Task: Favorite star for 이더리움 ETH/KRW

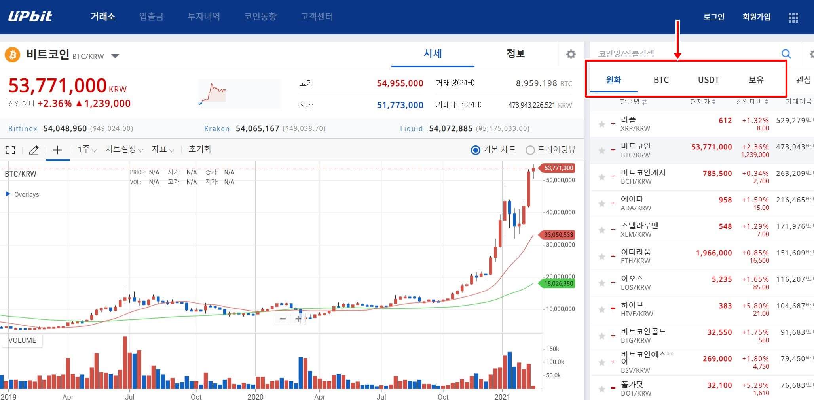Action: pos(602,257)
